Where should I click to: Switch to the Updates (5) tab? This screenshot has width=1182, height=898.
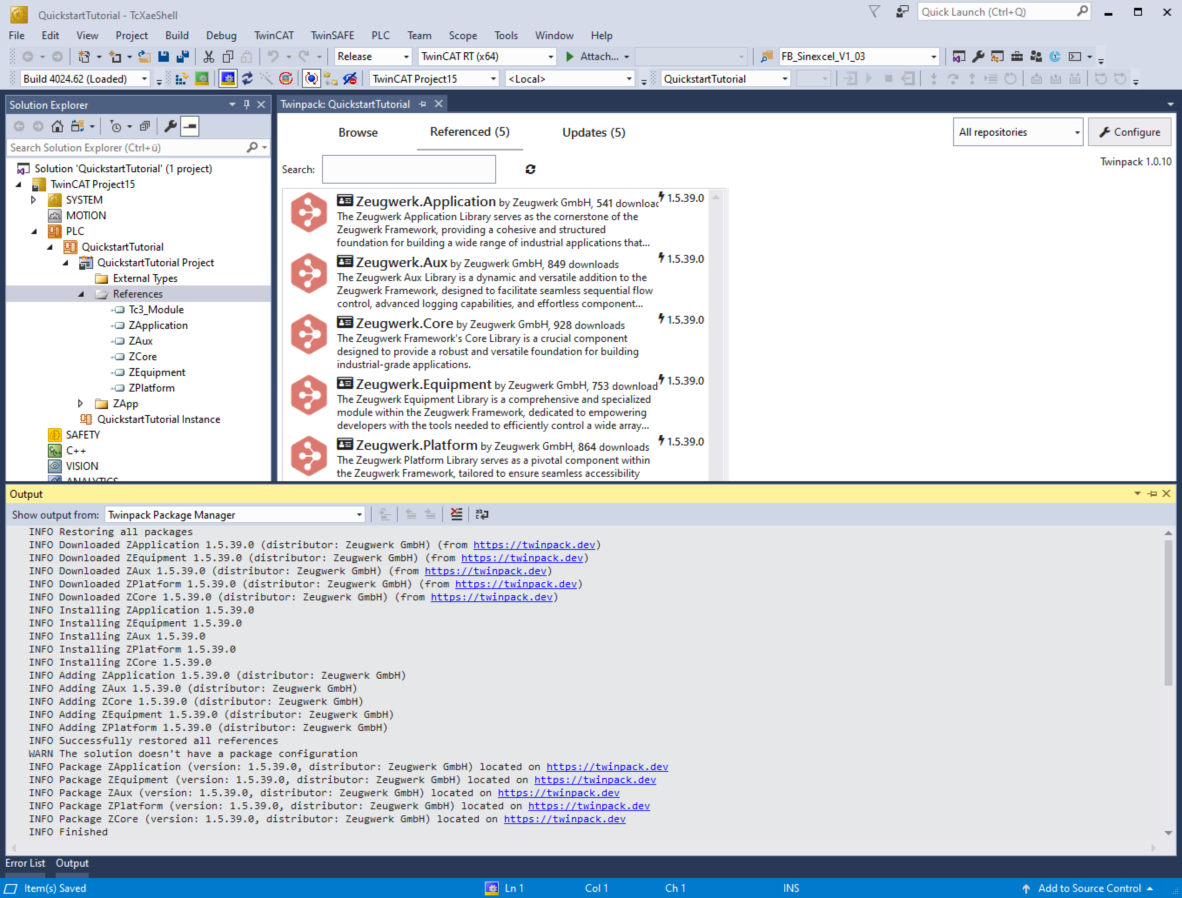coord(594,132)
